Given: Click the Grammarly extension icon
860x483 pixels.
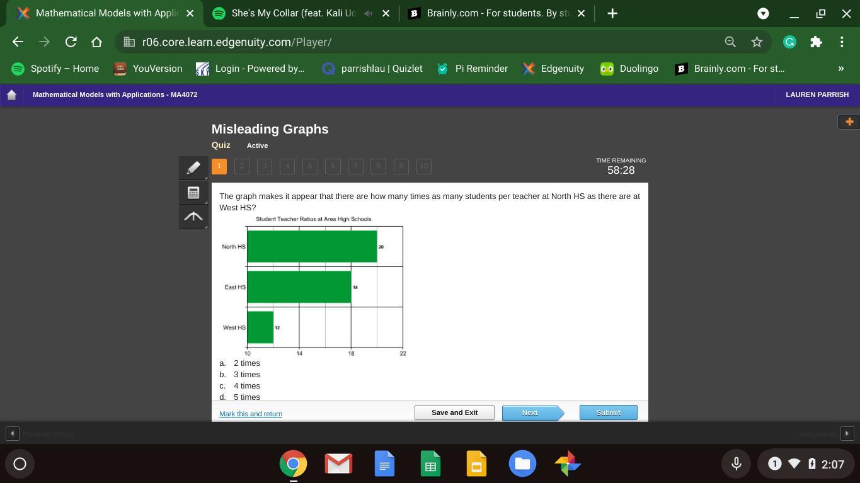Looking at the screenshot, I should [789, 42].
